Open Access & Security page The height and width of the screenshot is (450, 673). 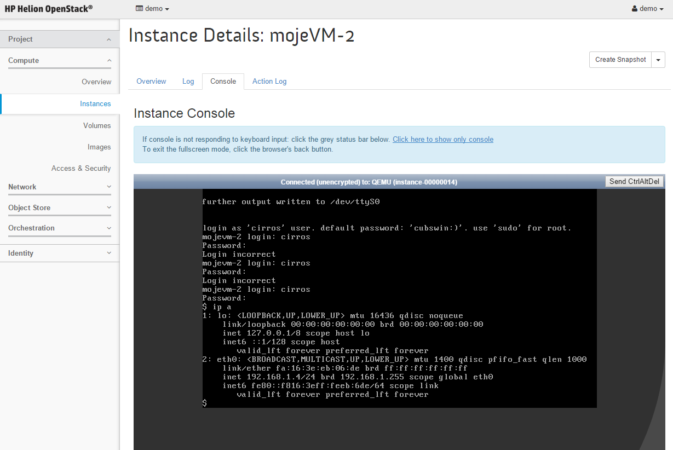(81, 169)
